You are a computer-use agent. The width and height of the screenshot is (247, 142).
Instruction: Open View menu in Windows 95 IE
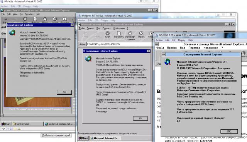point(15,14)
